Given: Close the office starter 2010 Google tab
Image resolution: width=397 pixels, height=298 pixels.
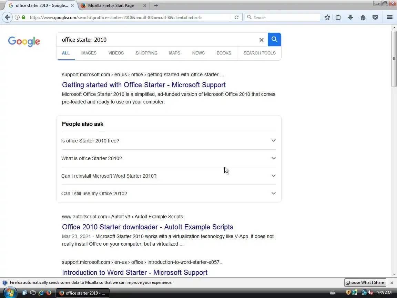Looking at the screenshot, I should pos(72,5).
